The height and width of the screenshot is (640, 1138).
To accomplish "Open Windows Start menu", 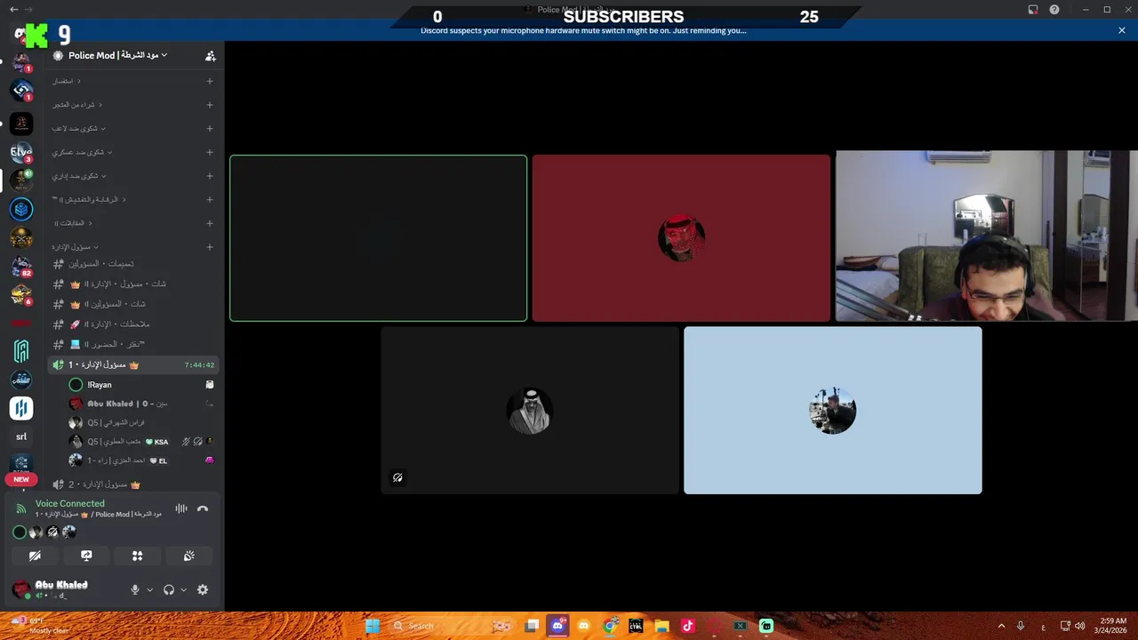I will [x=373, y=626].
